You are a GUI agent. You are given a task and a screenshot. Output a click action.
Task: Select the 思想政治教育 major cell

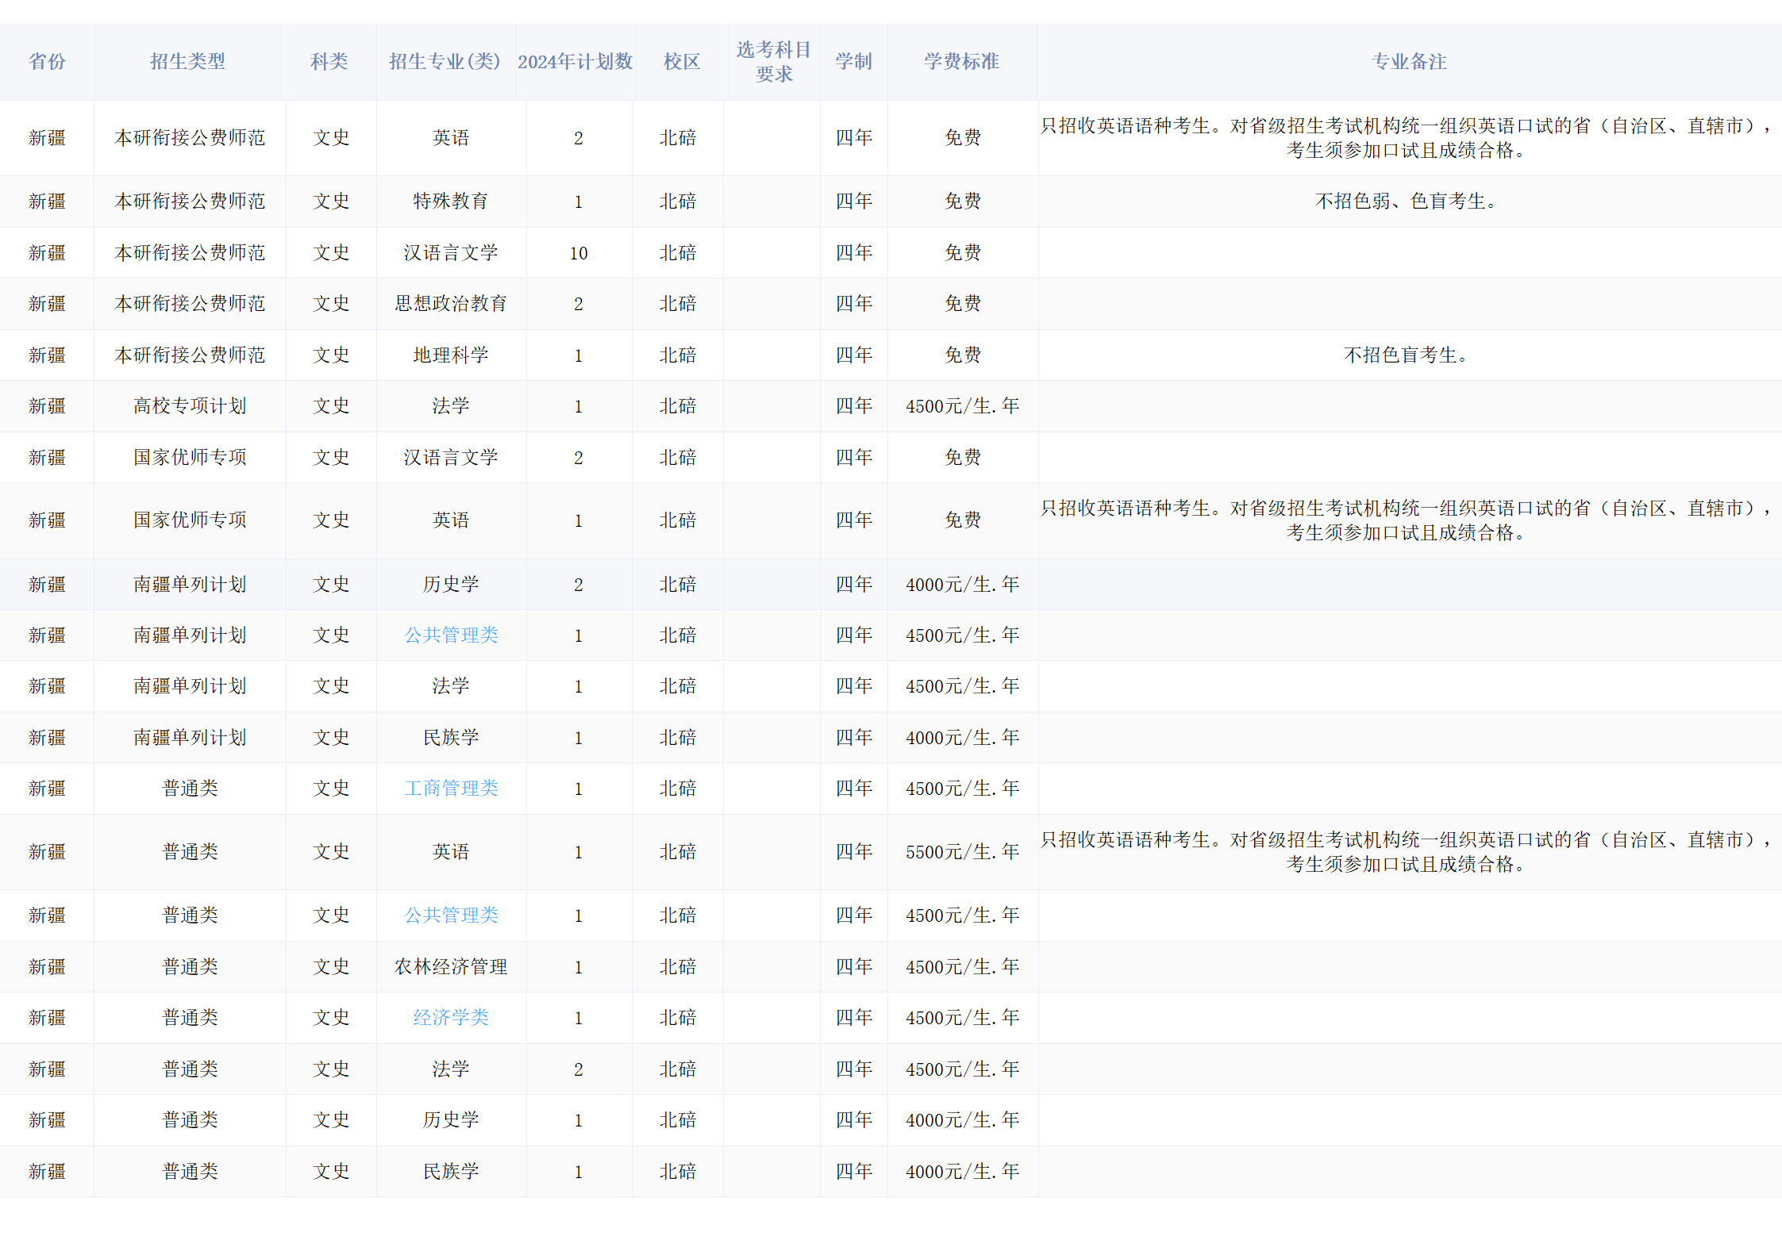pyautogui.click(x=451, y=304)
